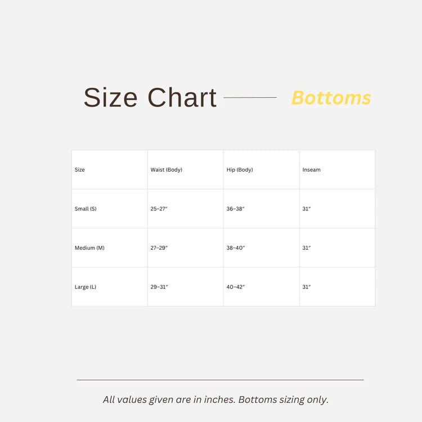
Task: Click the divider line beside Size Chart
Action: pyautogui.click(x=250, y=97)
